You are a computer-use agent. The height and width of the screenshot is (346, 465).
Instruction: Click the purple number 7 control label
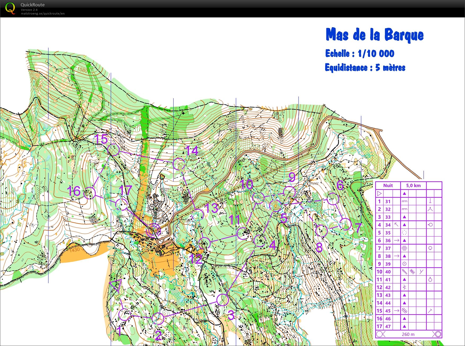[x=358, y=228]
